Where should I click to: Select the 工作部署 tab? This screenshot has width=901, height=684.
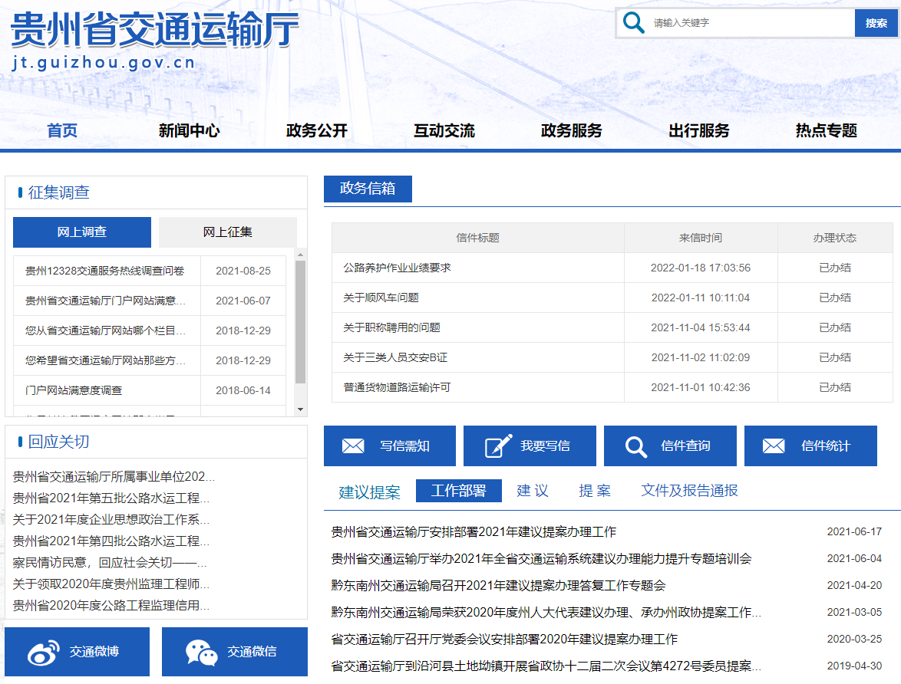pyautogui.click(x=458, y=491)
